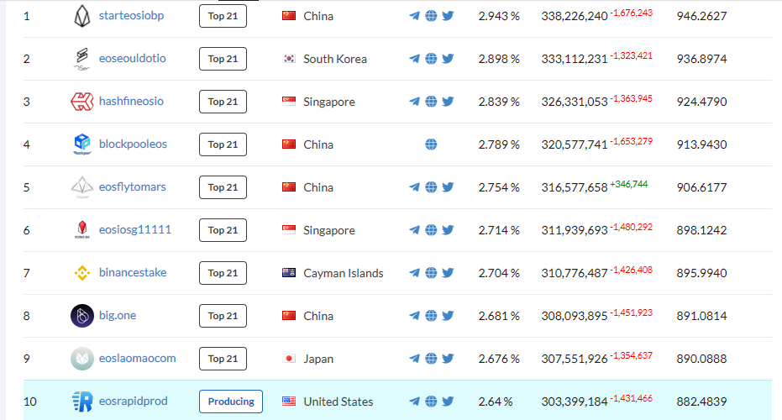Click Top 21 badge for blockpooleos
The height and width of the screenshot is (420, 782).
(223, 144)
